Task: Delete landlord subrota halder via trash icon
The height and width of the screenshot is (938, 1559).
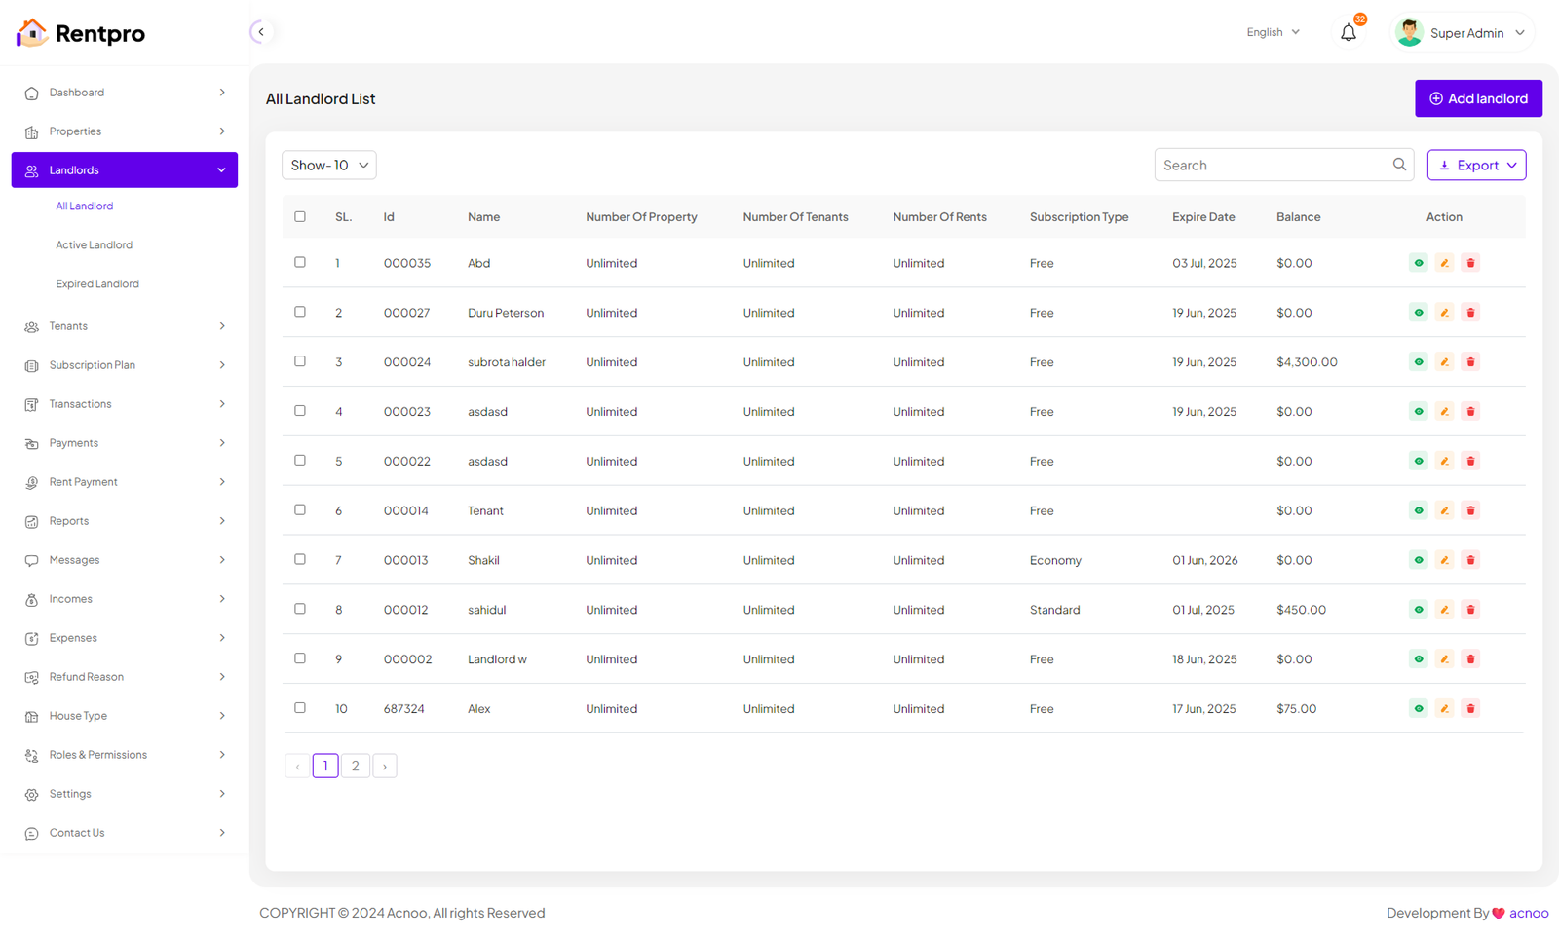Action: click(1471, 362)
